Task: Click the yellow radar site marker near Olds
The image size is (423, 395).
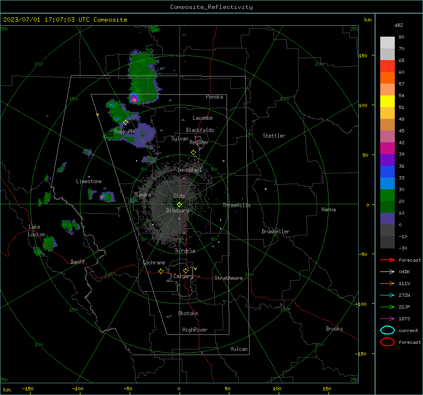Action: point(179,205)
